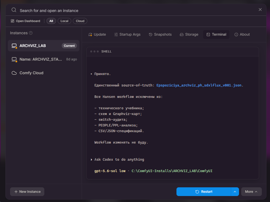This screenshot has height=202, width=270.
Task: Restart the current instance
Action: click(204, 192)
